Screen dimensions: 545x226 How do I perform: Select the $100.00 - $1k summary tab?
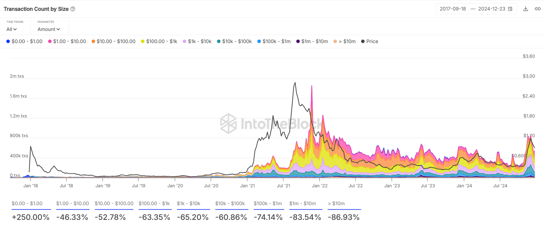(x=154, y=204)
